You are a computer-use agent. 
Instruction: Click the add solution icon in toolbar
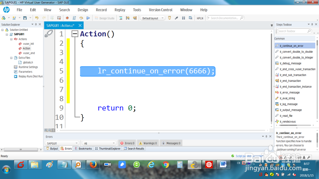[x=4, y=18]
